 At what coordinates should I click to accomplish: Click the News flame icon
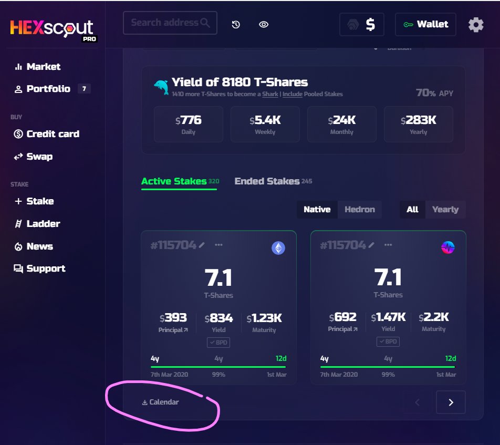click(18, 246)
